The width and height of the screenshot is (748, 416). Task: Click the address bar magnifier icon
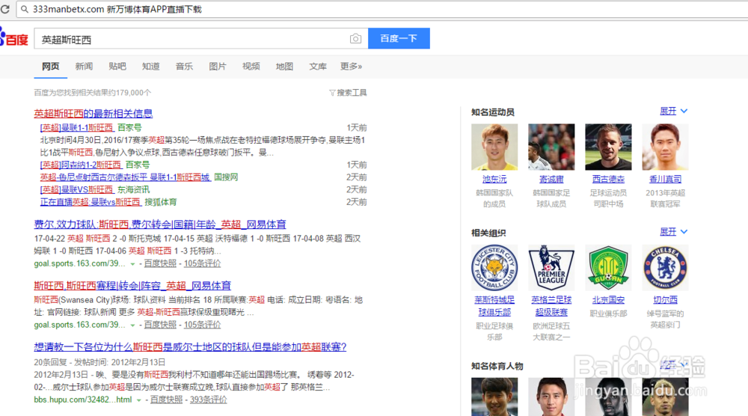[25, 9]
